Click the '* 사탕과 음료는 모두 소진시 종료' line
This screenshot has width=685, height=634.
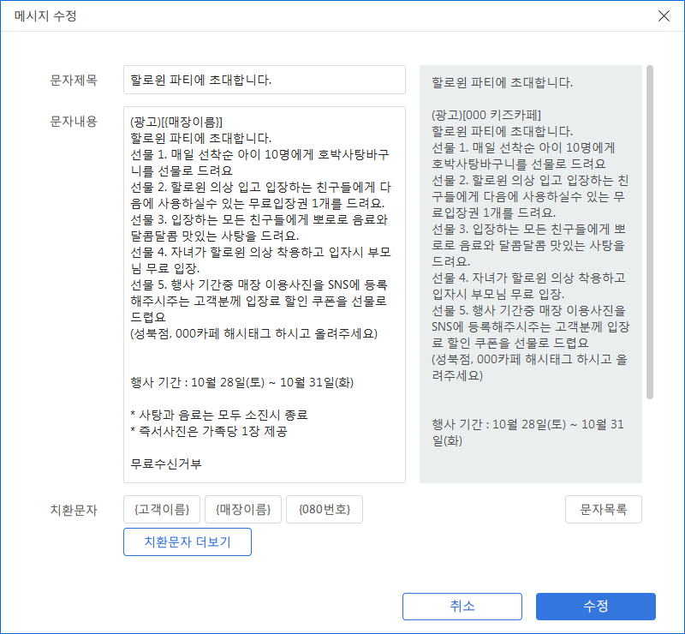click(x=219, y=415)
